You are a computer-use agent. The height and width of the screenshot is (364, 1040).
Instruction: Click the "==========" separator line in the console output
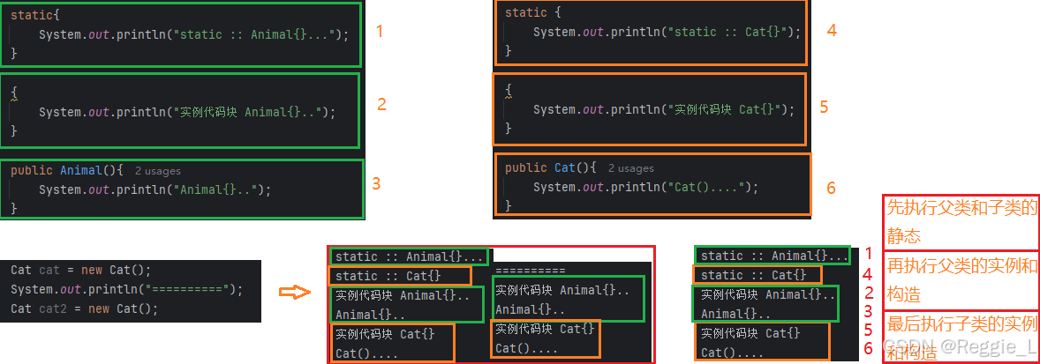coord(530,271)
